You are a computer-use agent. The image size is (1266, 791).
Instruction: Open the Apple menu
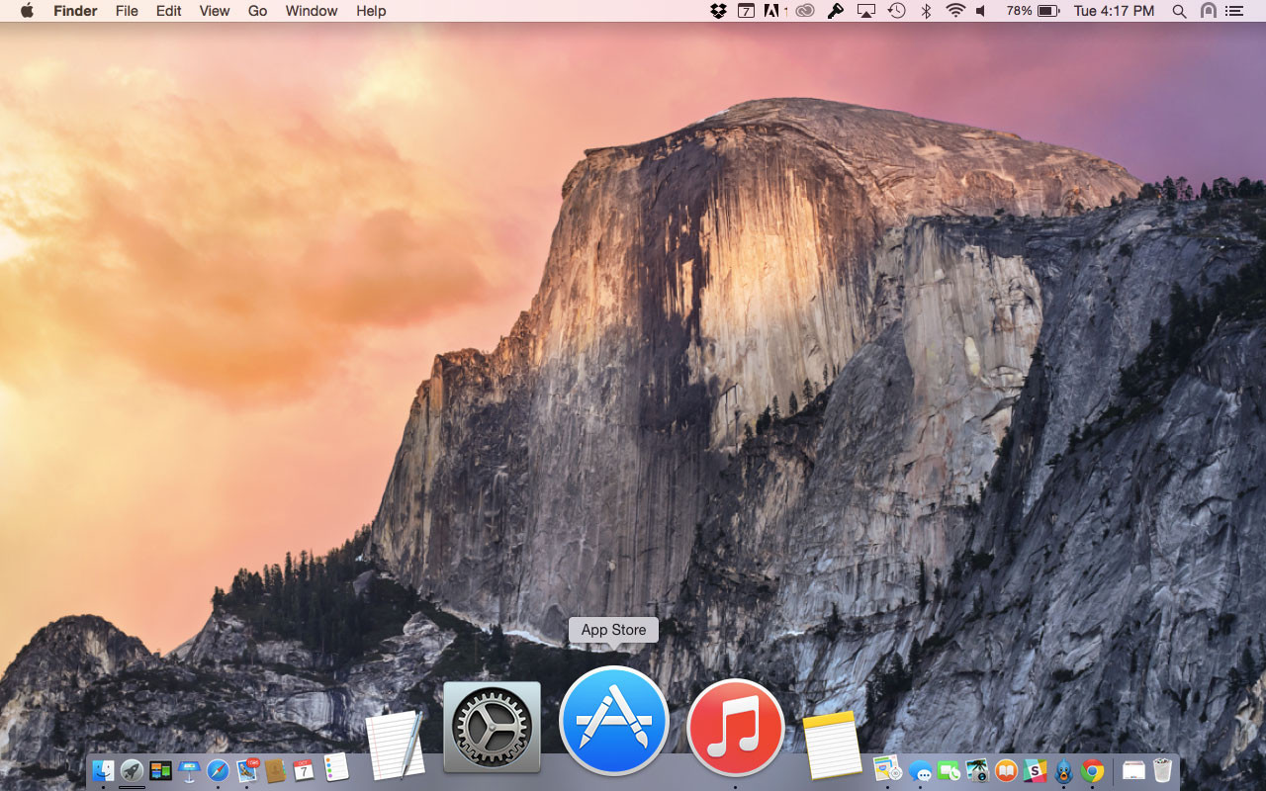pyautogui.click(x=27, y=11)
